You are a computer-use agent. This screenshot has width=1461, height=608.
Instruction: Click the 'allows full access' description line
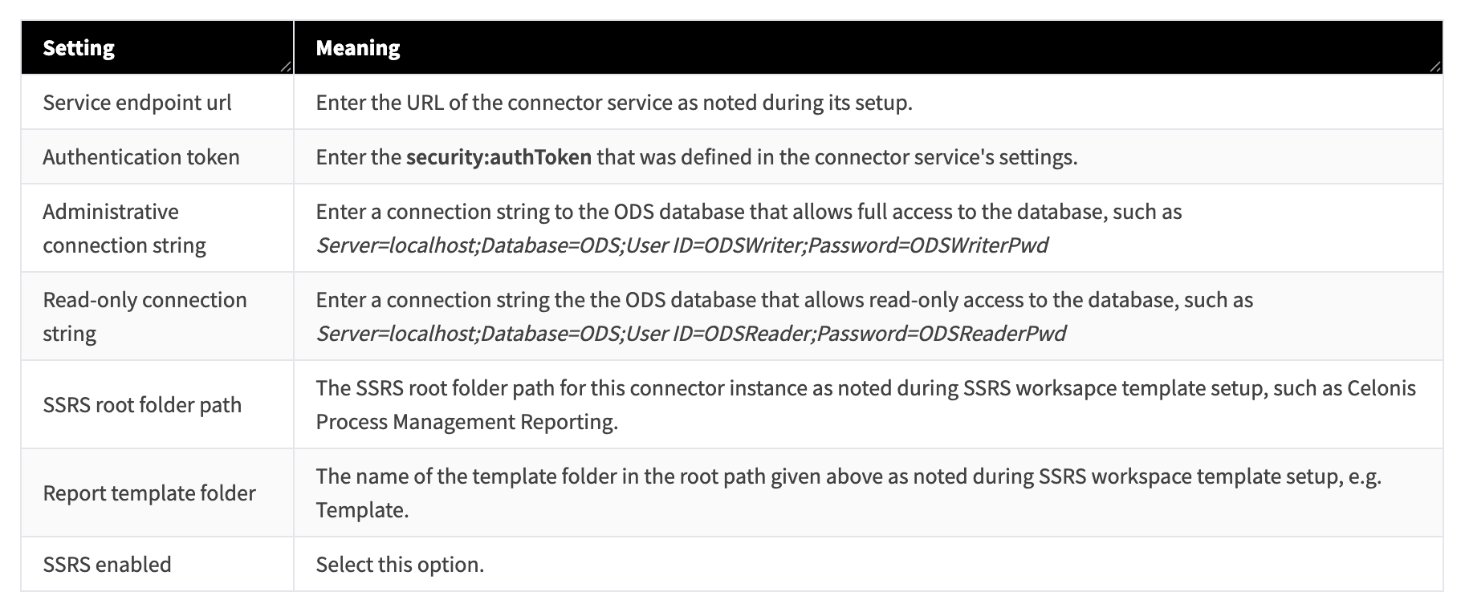point(748,212)
